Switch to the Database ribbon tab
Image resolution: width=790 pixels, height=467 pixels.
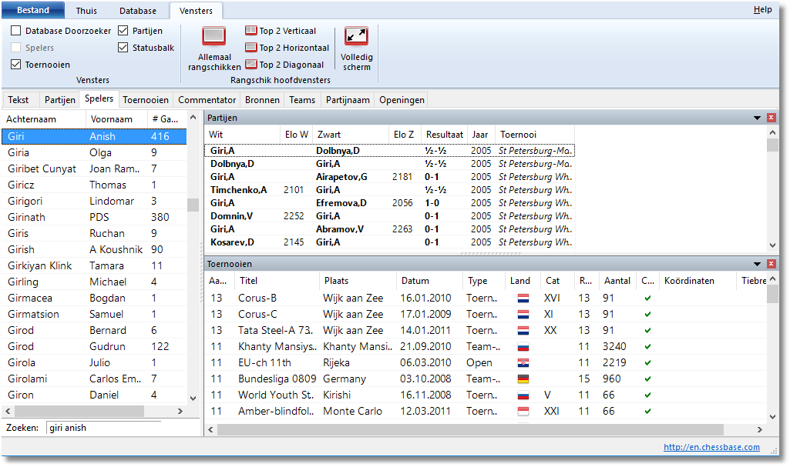pos(138,11)
